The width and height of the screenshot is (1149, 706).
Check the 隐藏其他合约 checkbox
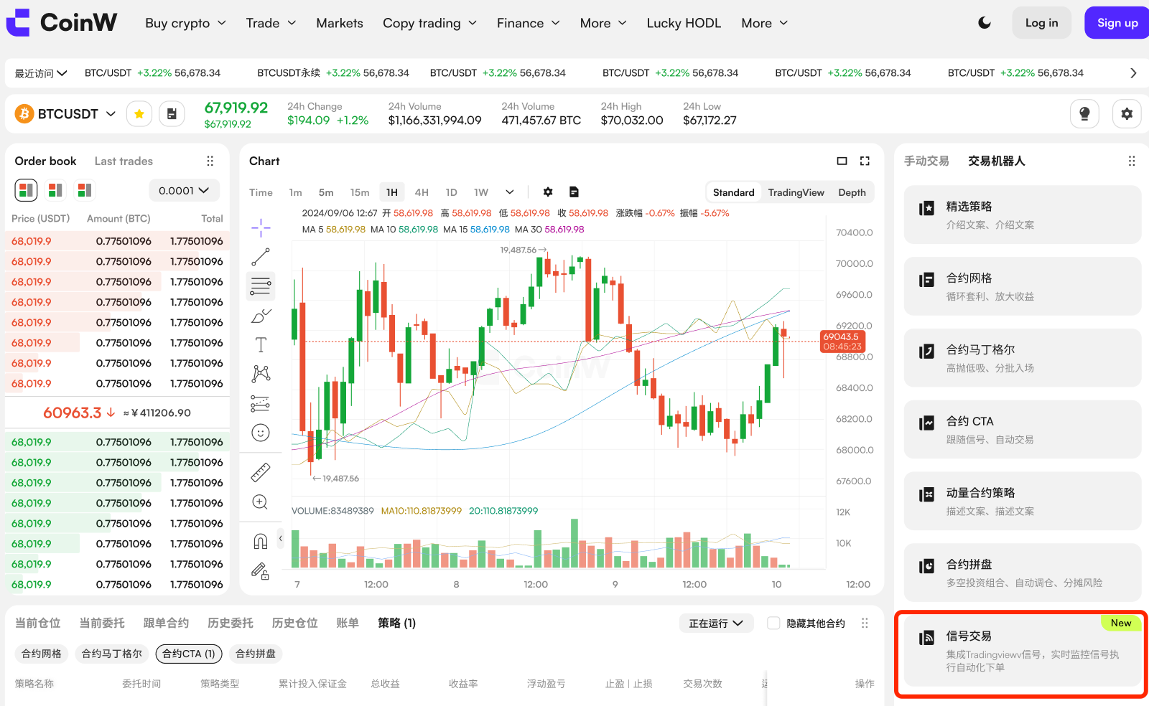point(773,623)
